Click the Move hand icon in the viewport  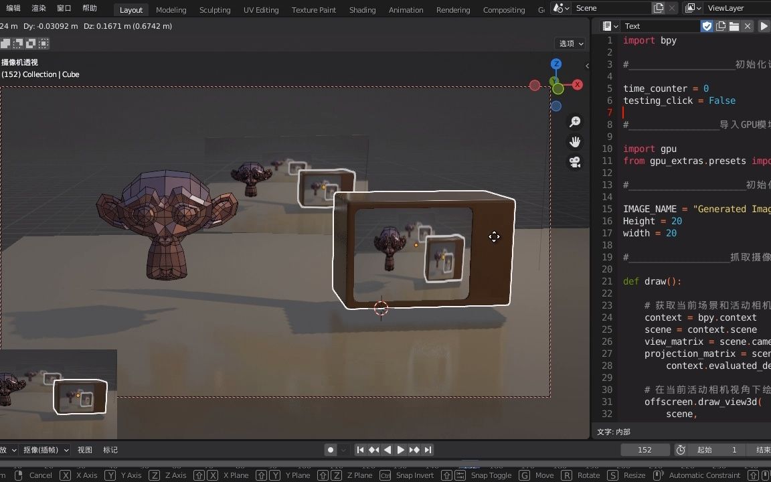[x=575, y=141]
